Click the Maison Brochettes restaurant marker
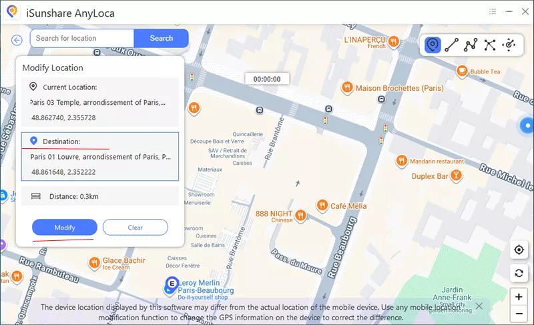The width and height of the screenshot is (534, 325). (346, 87)
